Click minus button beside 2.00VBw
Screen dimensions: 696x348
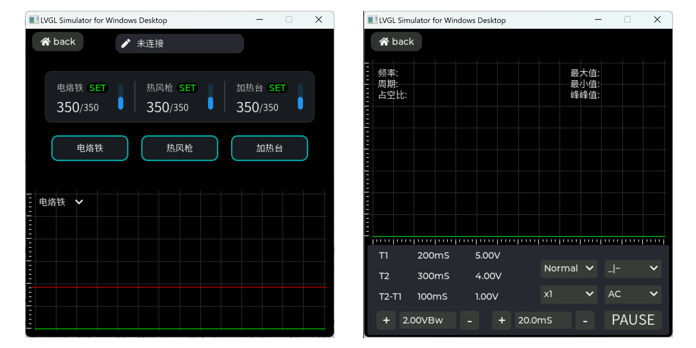469,320
